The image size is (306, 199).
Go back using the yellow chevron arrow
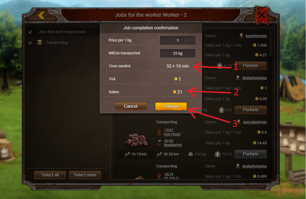click(42, 15)
